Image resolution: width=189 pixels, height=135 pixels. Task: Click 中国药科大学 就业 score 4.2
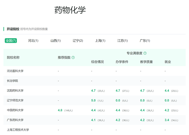click(167, 110)
